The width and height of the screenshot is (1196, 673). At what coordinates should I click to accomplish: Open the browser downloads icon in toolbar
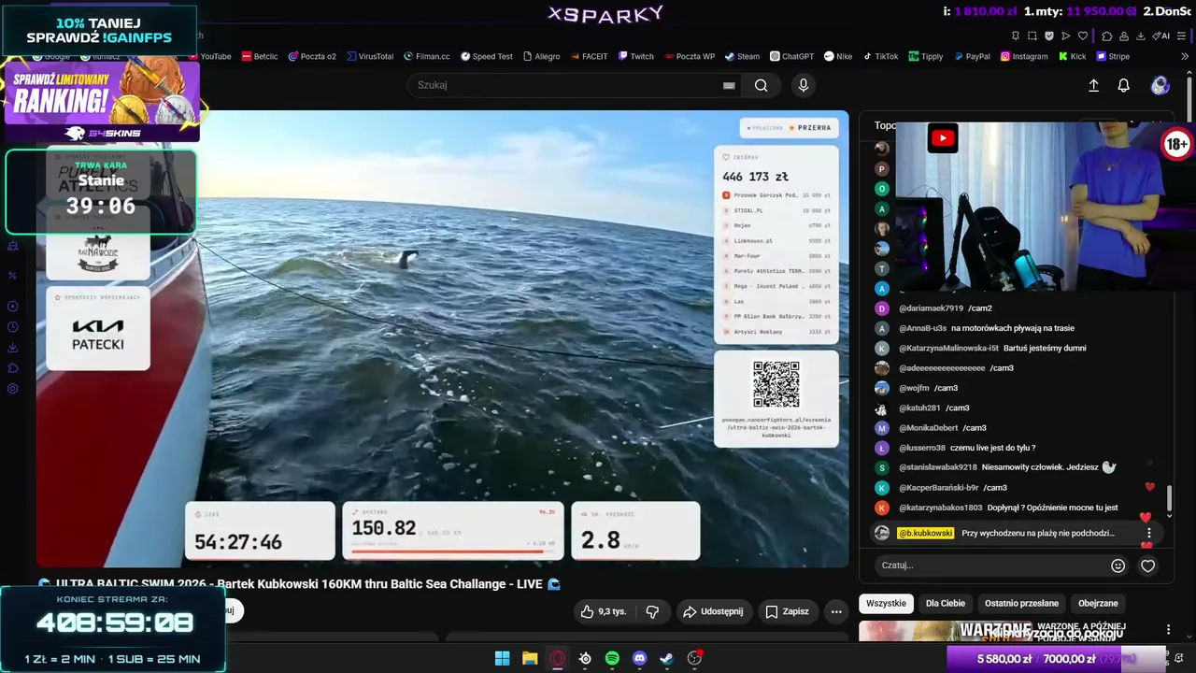[x=1141, y=36]
